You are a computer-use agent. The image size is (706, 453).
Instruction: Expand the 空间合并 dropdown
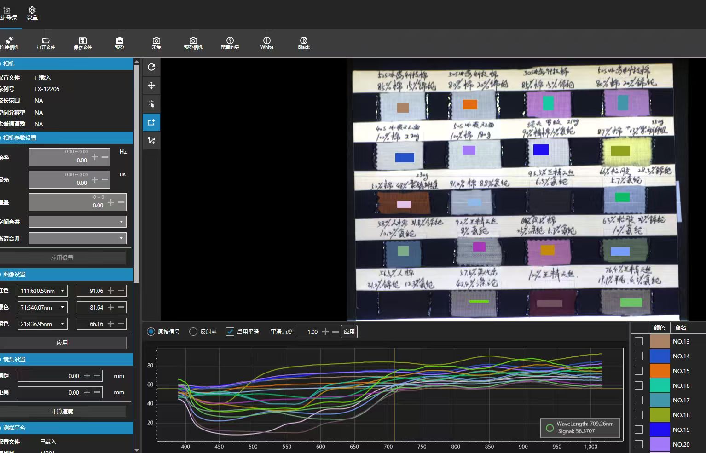(x=77, y=222)
